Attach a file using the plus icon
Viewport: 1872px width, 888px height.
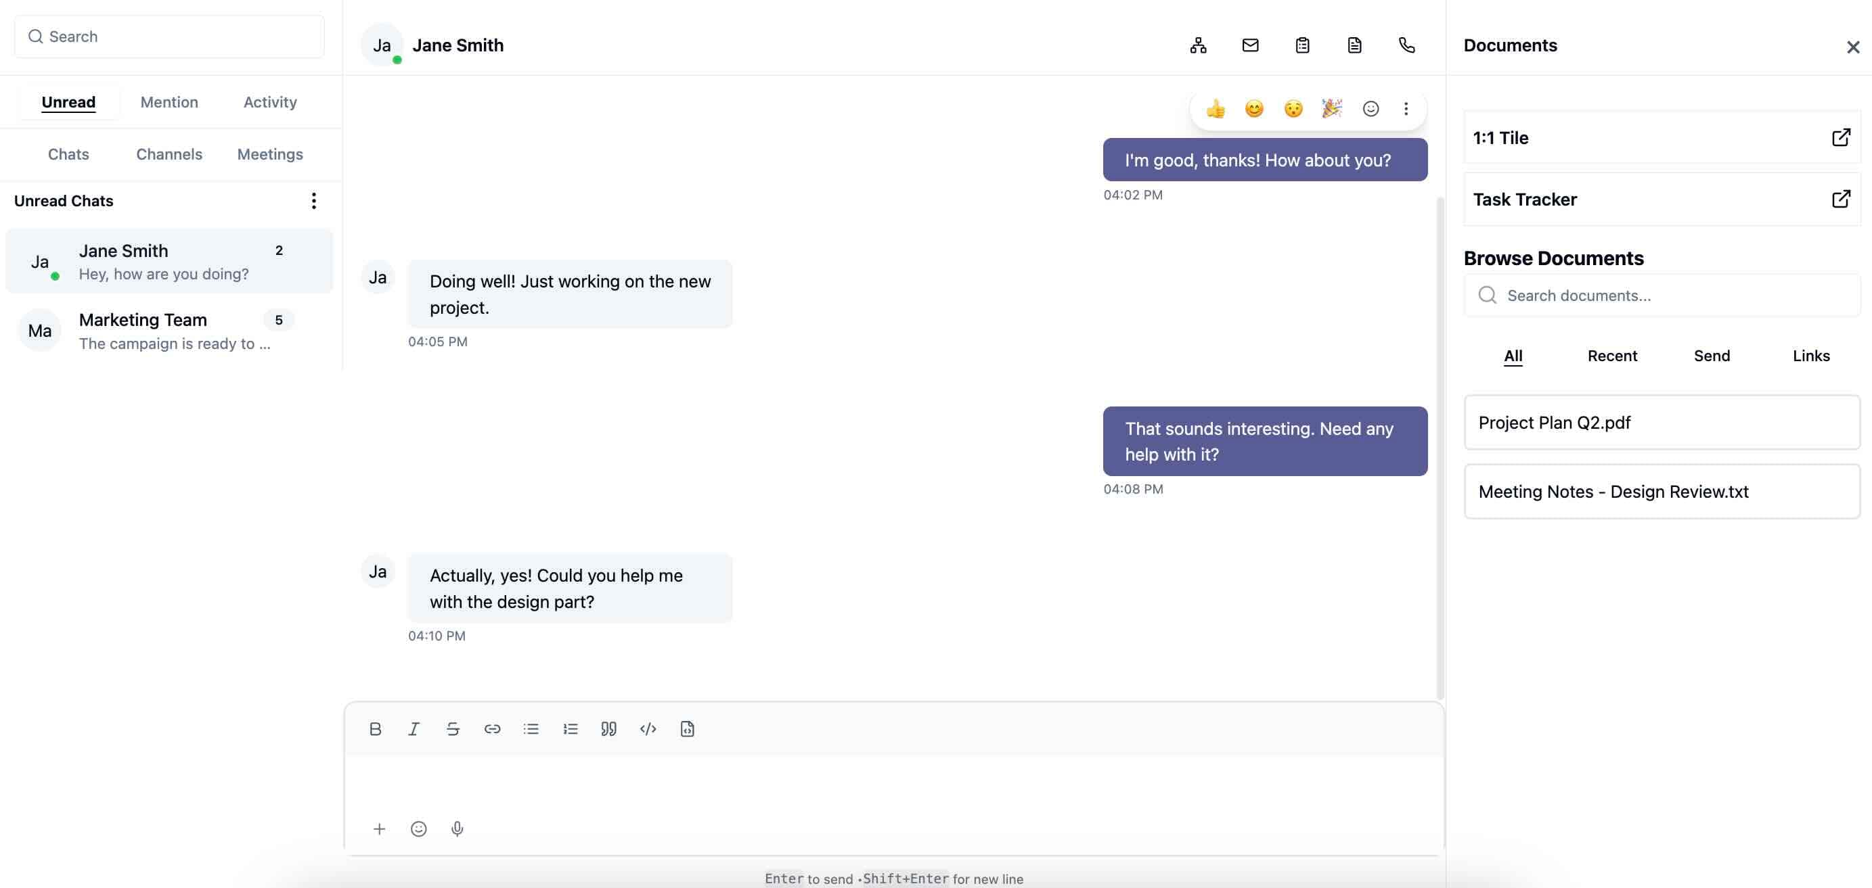click(380, 828)
